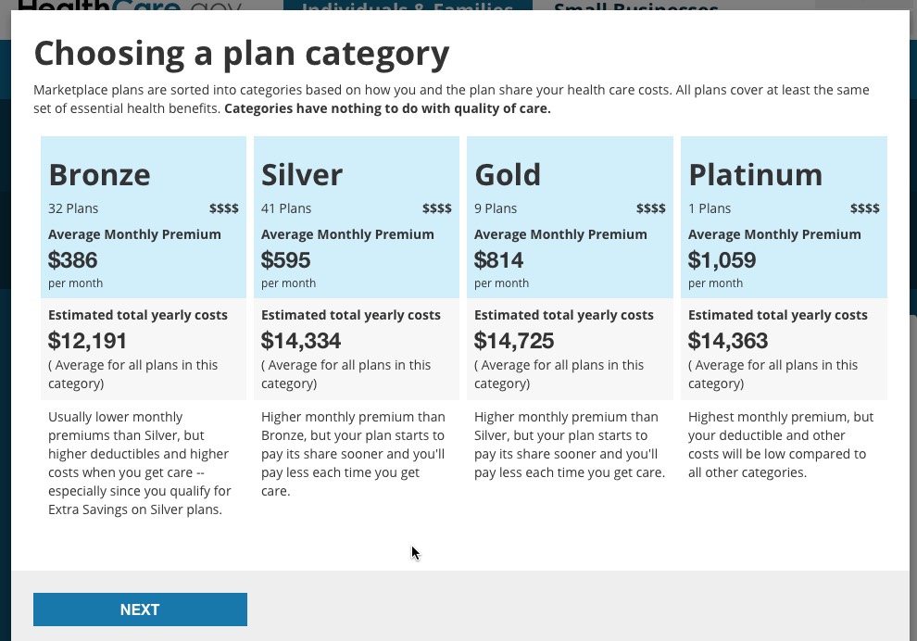This screenshot has height=641, width=917.
Task: Click the $1,059 Platinum monthly premium
Action: click(722, 260)
